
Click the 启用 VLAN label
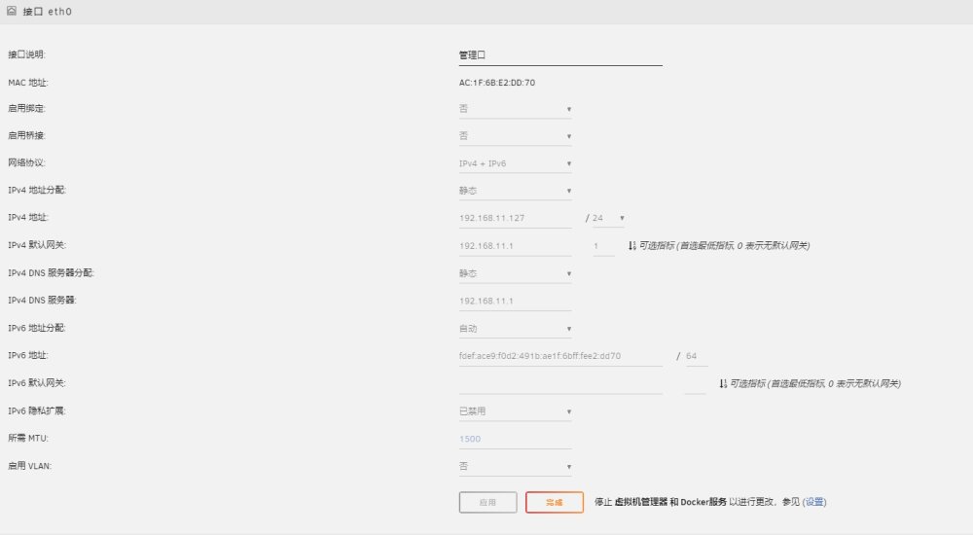click(x=30, y=466)
